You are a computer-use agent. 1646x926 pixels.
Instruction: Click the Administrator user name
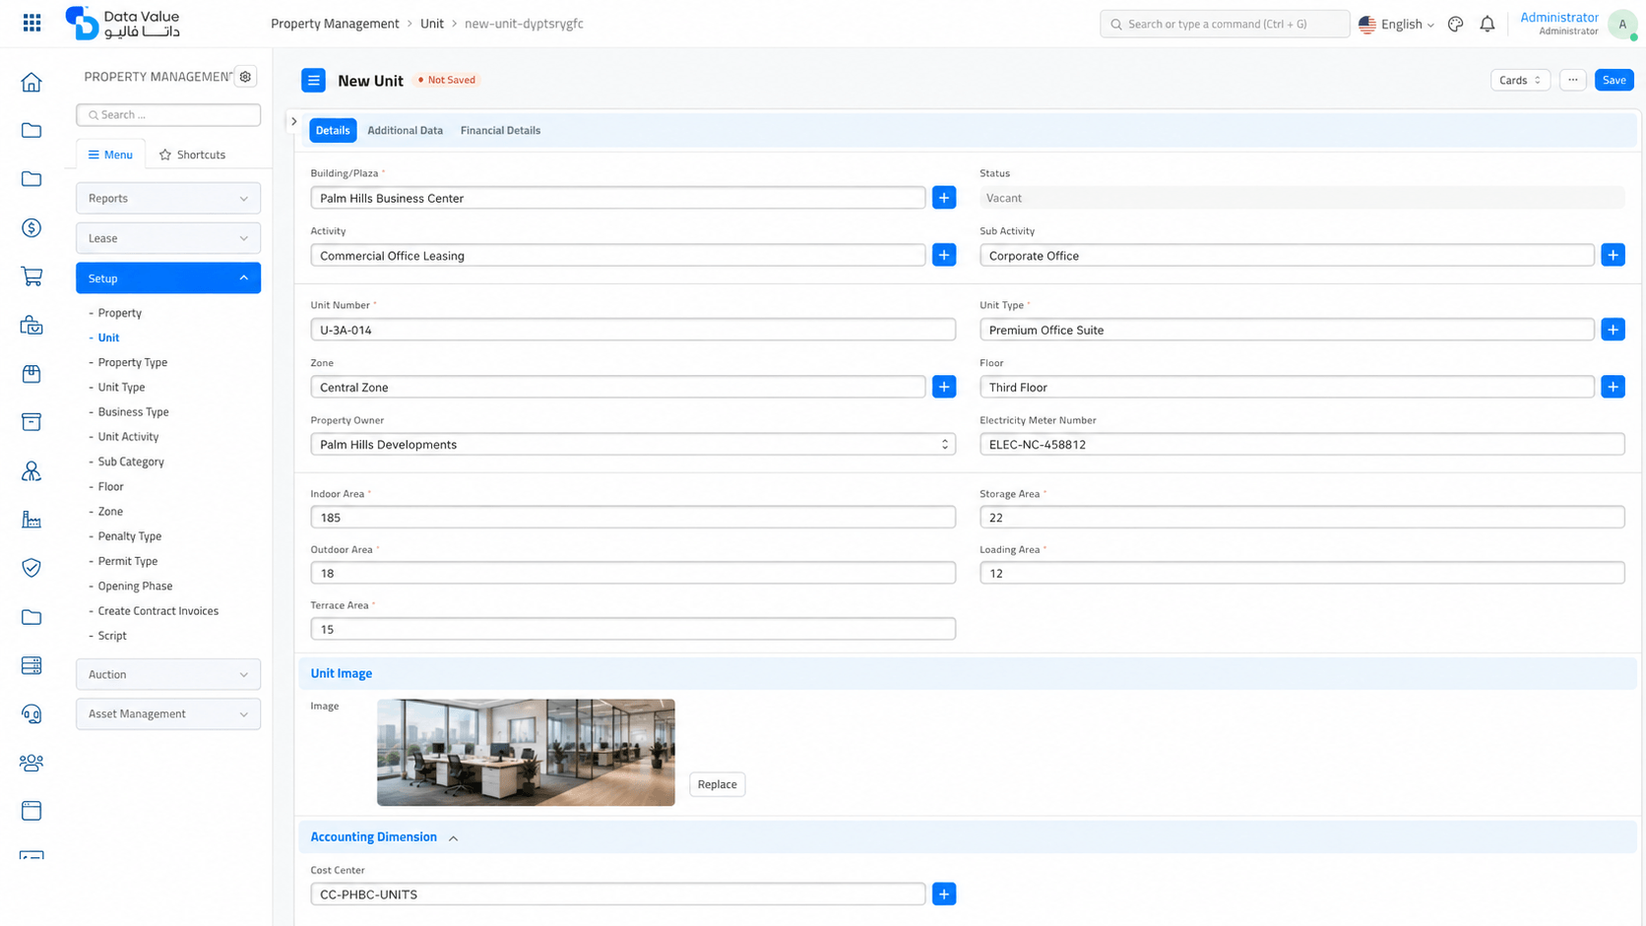click(1558, 18)
